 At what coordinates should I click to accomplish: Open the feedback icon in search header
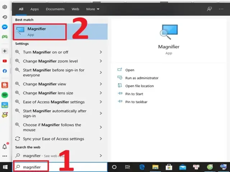click(x=210, y=9)
